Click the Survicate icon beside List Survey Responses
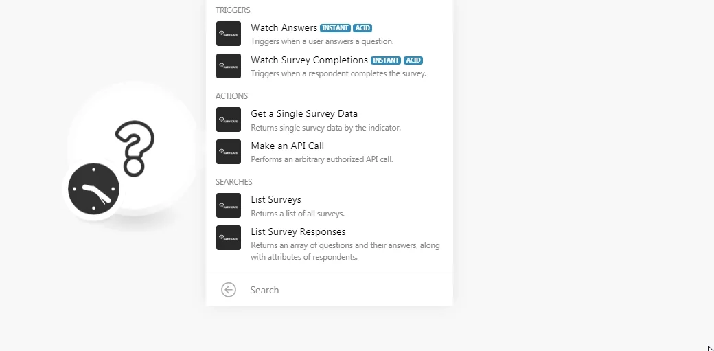Viewport: 714px width, 351px height. [229, 238]
